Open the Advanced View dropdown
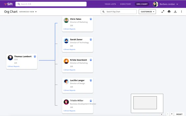Viewport: 186px width, 116px height. 28,12
